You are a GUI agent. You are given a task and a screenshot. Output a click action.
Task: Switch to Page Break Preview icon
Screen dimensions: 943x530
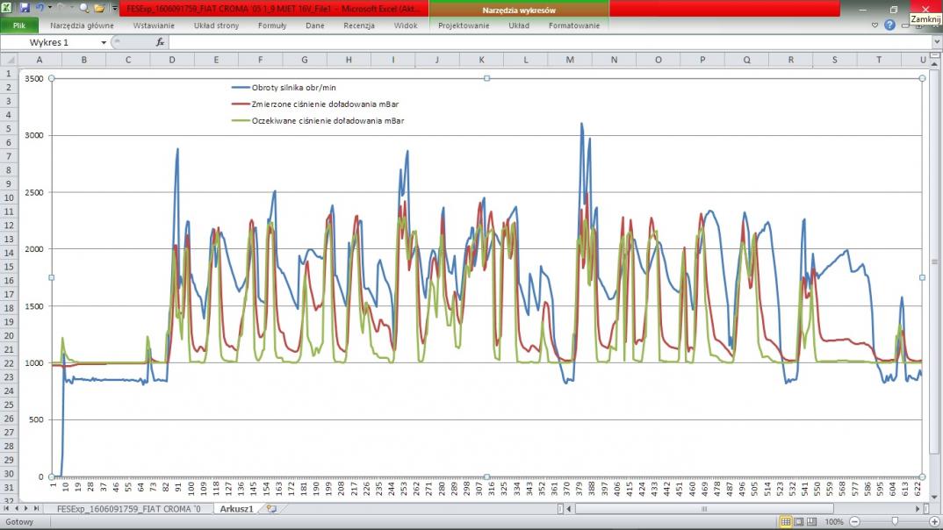[x=811, y=521]
